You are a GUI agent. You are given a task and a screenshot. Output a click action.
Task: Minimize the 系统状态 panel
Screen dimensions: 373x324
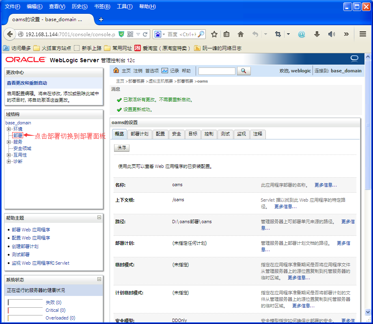pos(99,279)
